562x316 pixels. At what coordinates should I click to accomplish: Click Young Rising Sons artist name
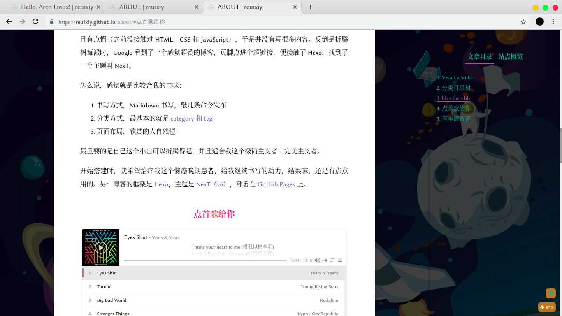[x=319, y=287]
